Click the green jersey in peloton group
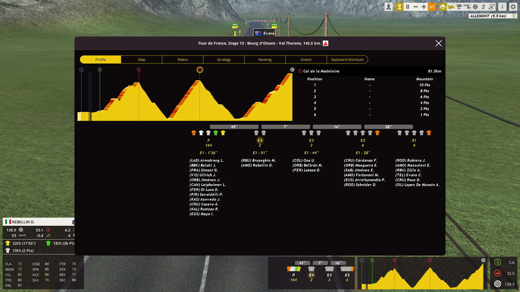 [216, 133]
